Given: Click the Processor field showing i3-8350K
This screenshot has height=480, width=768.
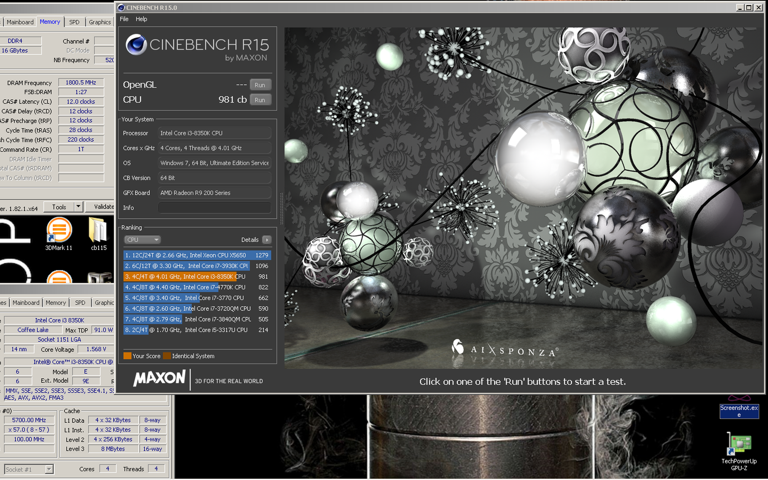Looking at the screenshot, I should [x=215, y=133].
